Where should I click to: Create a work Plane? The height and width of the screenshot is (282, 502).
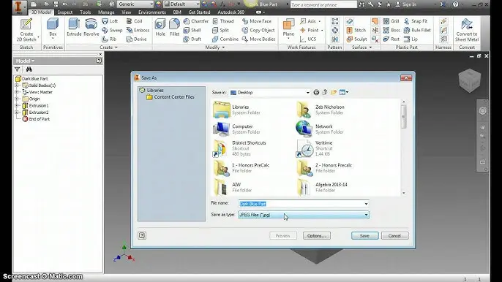pos(288,28)
